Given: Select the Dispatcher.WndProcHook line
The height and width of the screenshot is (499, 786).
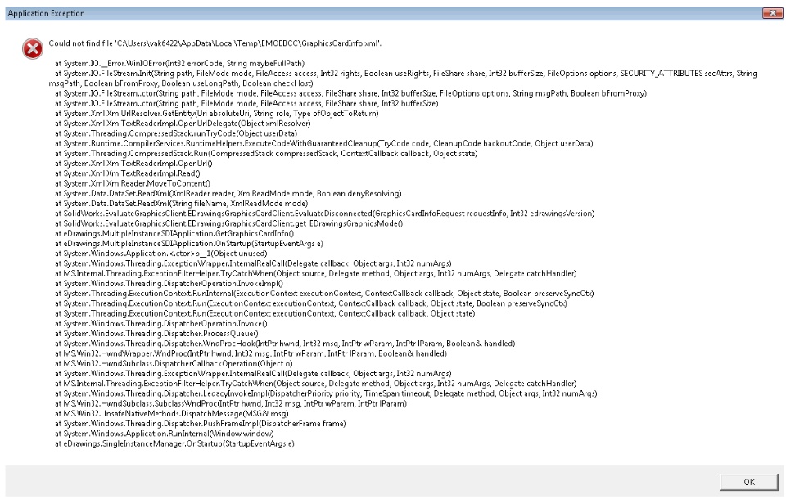Looking at the screenshot, I should [285, 344].
